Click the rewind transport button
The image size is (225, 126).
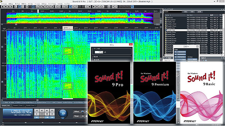click(42, 110)
